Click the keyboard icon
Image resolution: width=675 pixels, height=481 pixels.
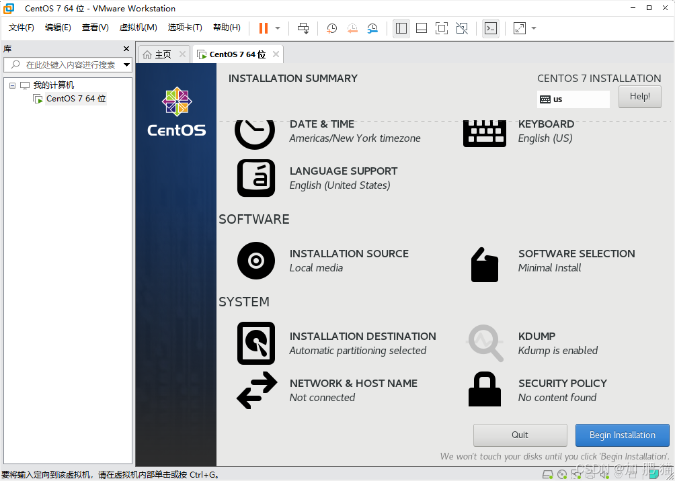click(x=484, y=134)
